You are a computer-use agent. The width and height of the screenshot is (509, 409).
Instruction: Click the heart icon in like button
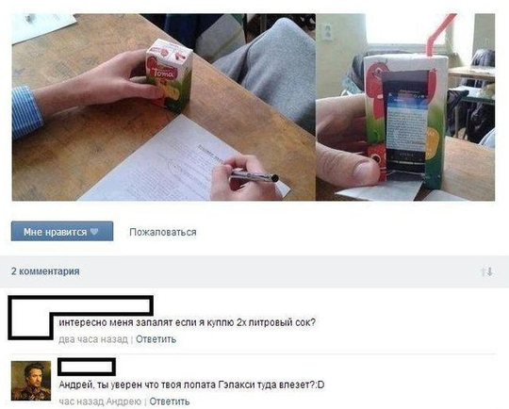94,232
